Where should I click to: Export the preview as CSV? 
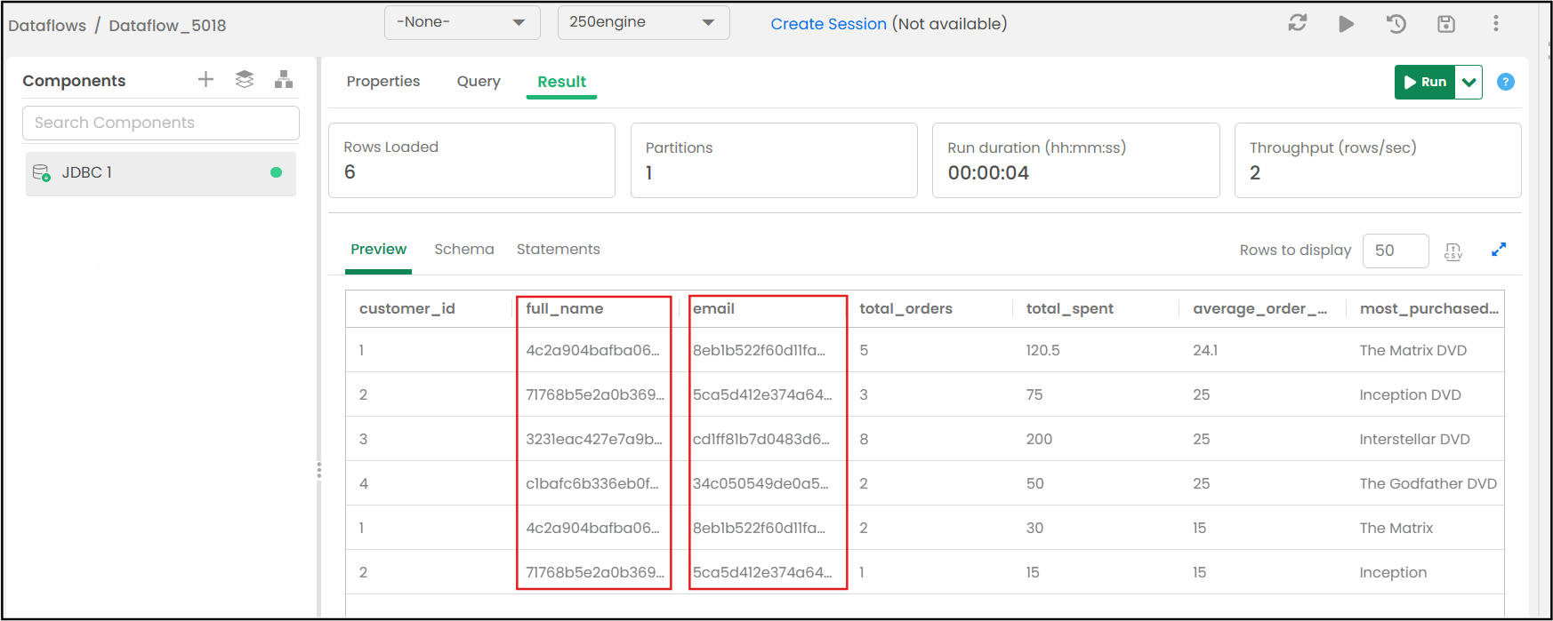[x=1453, y=251]
